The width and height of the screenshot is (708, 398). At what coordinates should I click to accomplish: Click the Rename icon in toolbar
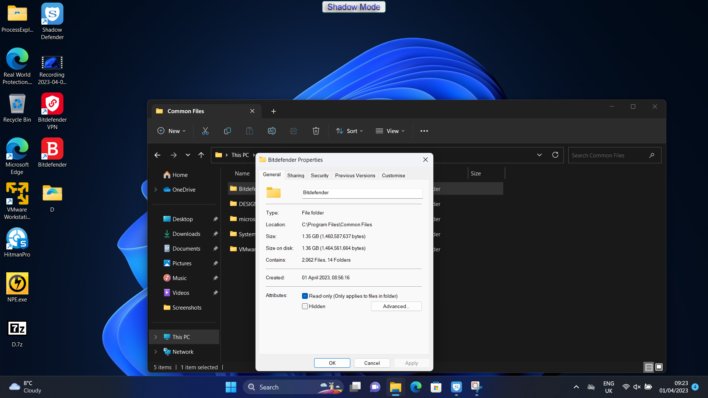(272, 131)
